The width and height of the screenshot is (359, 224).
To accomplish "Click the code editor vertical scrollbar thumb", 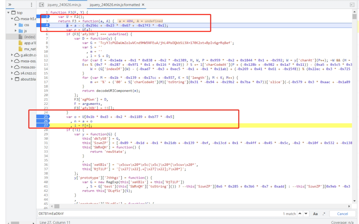I will click(354, 17).
